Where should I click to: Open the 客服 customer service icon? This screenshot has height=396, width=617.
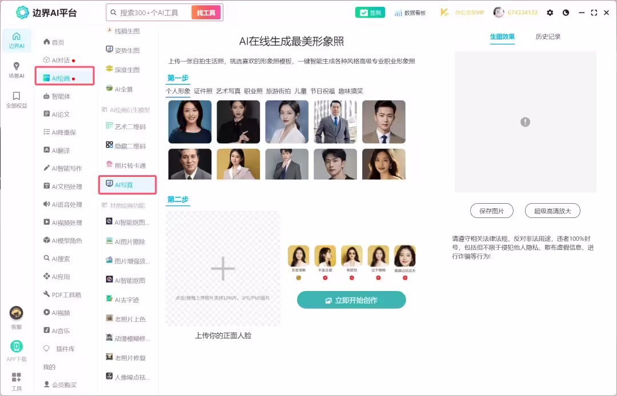(x=16, y=317)
